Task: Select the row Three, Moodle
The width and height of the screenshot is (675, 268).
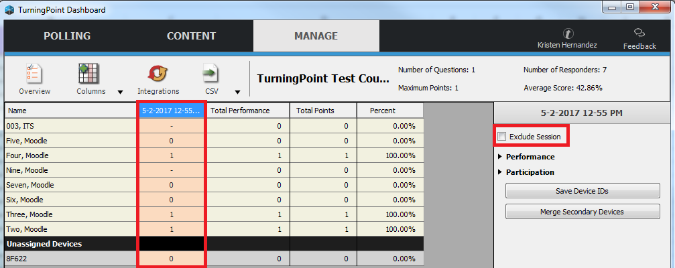Action: click(214, 214)
